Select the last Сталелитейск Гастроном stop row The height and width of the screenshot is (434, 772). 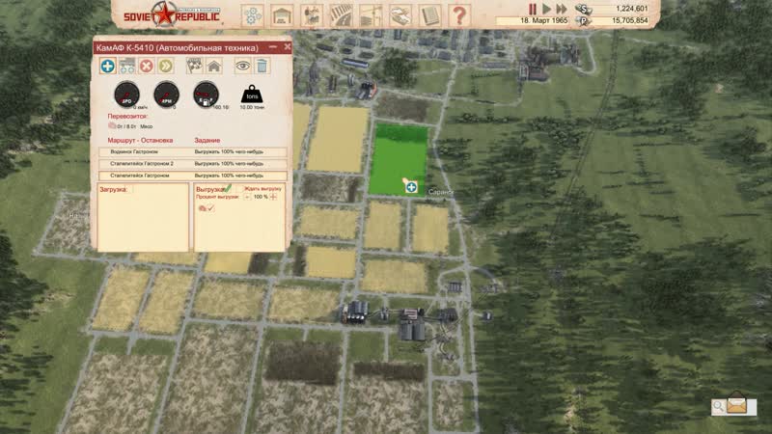(193, 176)
